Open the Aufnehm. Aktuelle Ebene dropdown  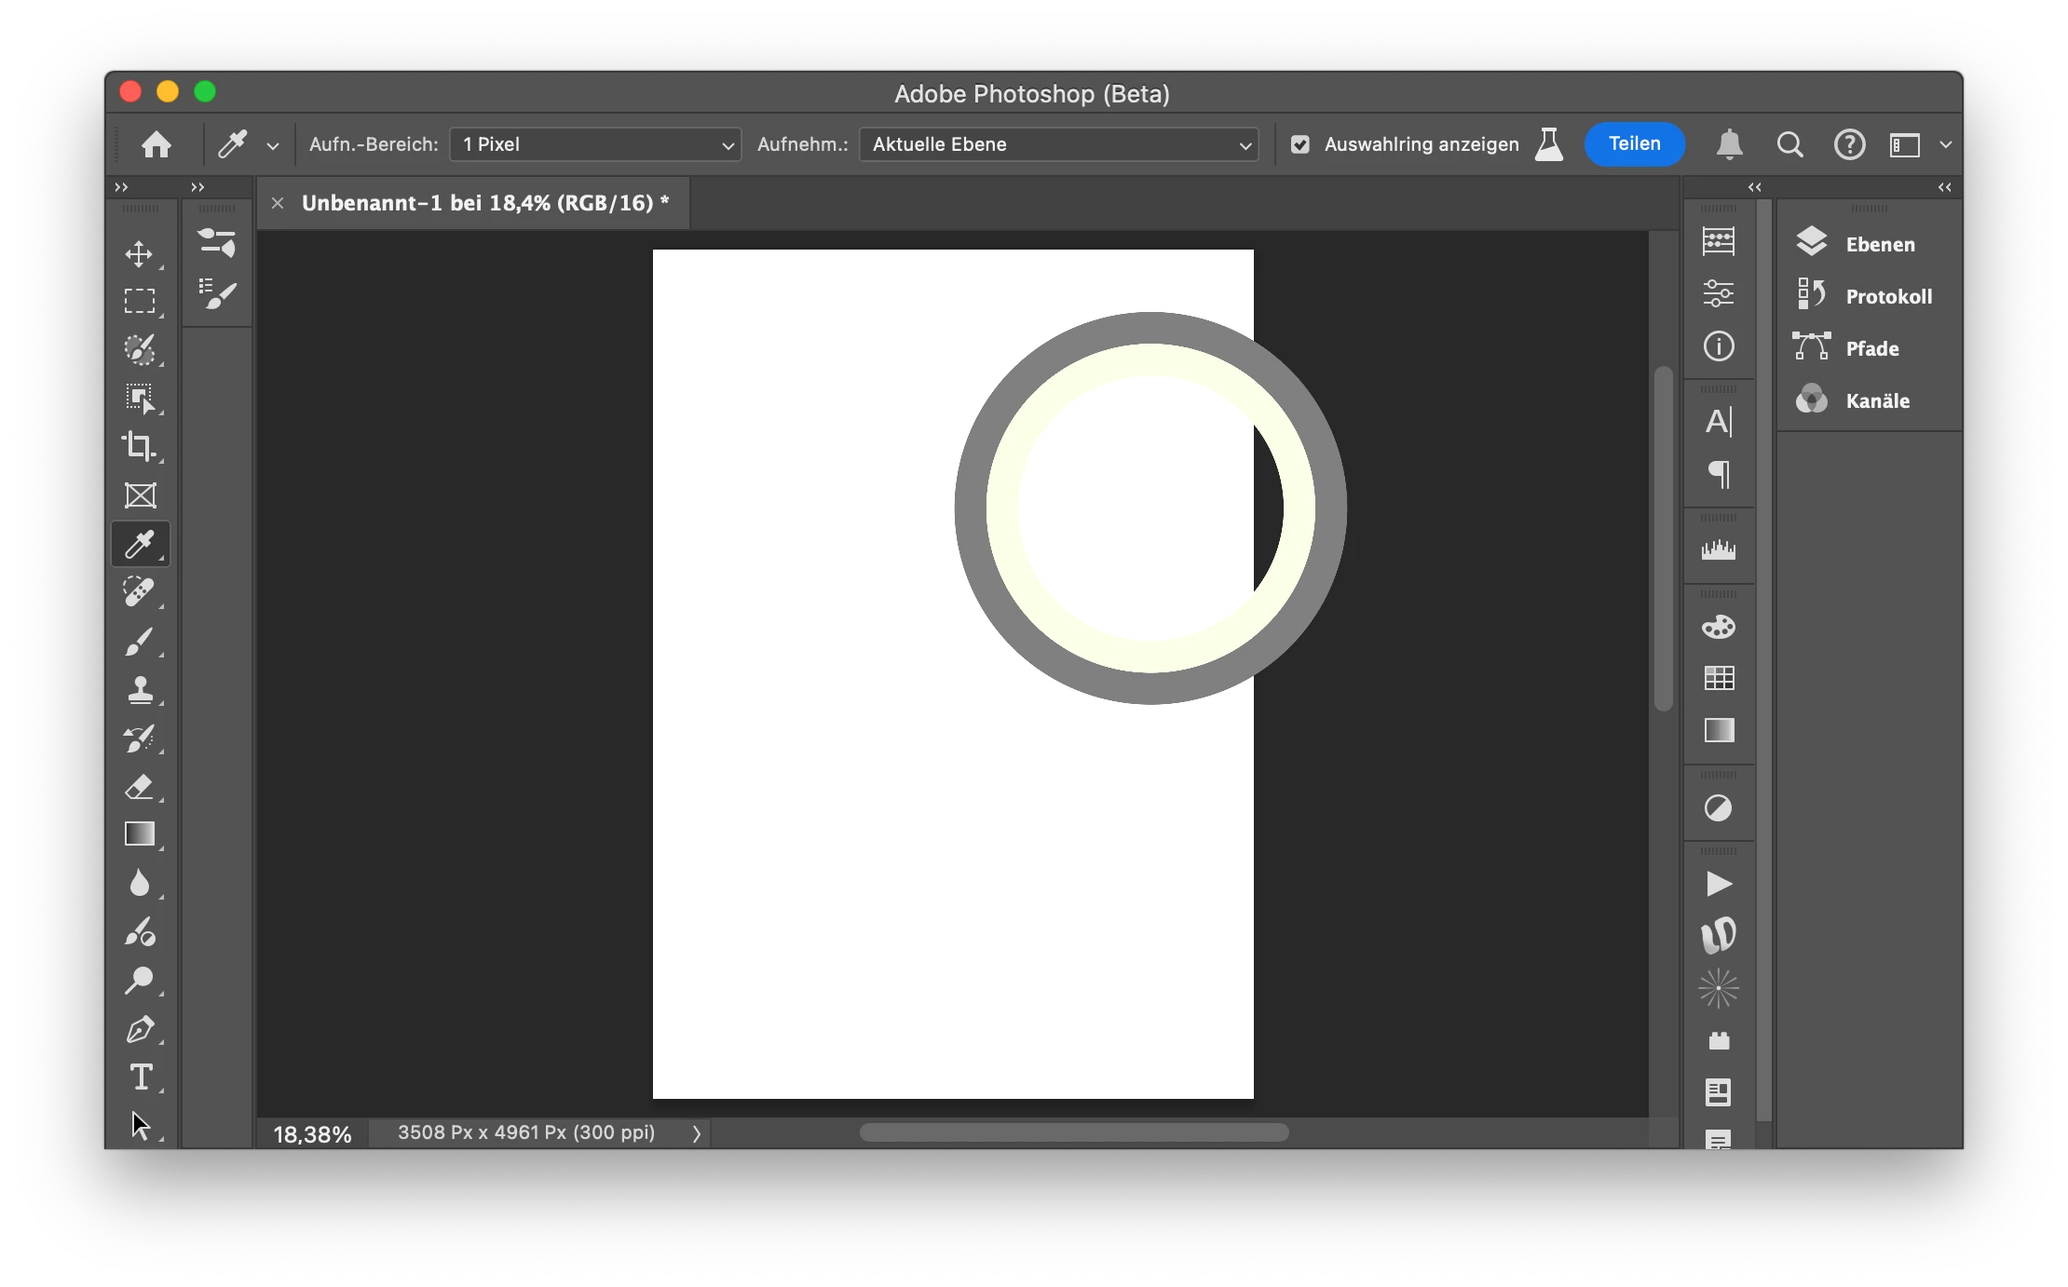point(1058,144)
